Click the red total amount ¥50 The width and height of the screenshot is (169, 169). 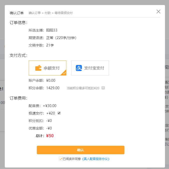(50, 136)
